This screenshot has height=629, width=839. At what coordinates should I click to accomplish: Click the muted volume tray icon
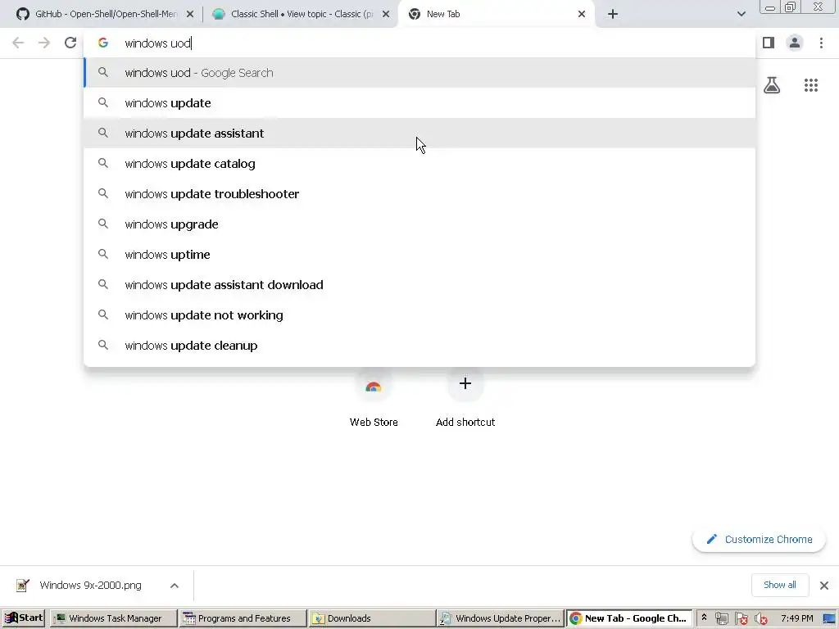(x=761, y=618)
